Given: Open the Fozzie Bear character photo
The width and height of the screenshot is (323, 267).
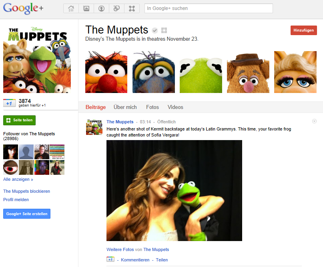Looking at the screenshot, I should click(248, 72).
